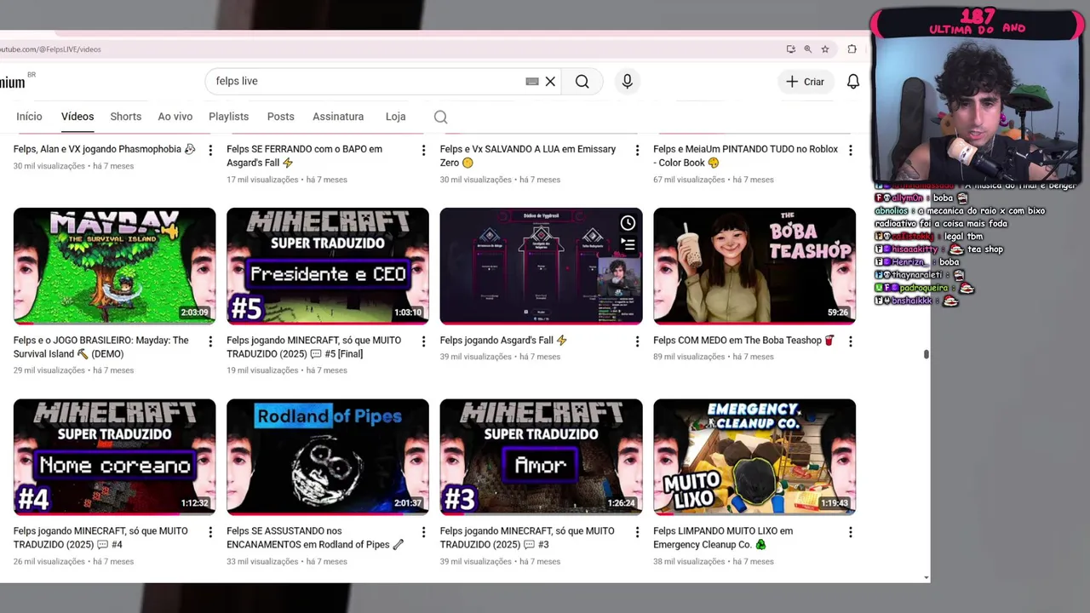Open title 'Felps COM MEDO em The Boba Teashop'

[x=743, y=341]
